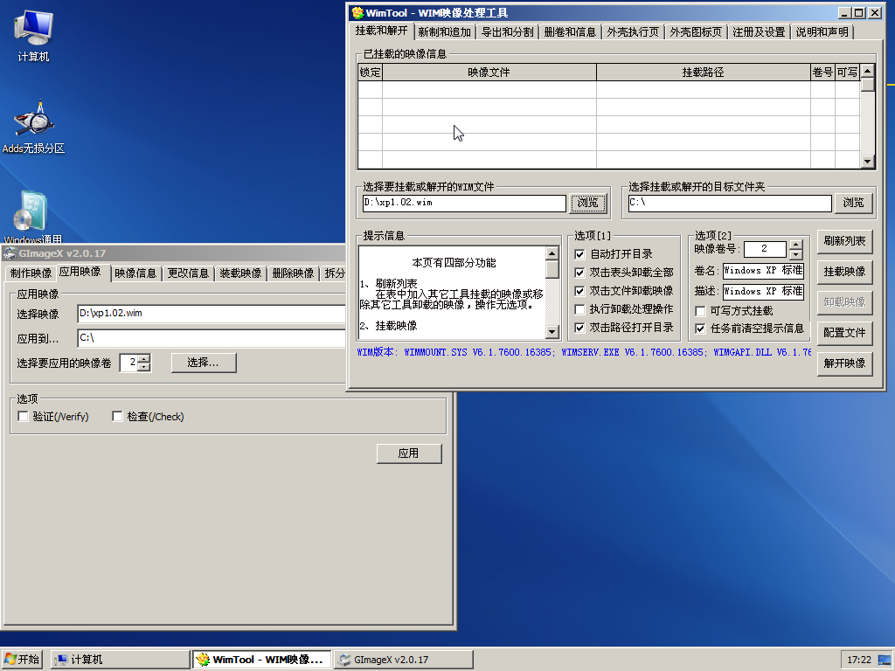Open the Adds无损分区 desktop icon
This screenshot has height=671, width=895.
33,128
